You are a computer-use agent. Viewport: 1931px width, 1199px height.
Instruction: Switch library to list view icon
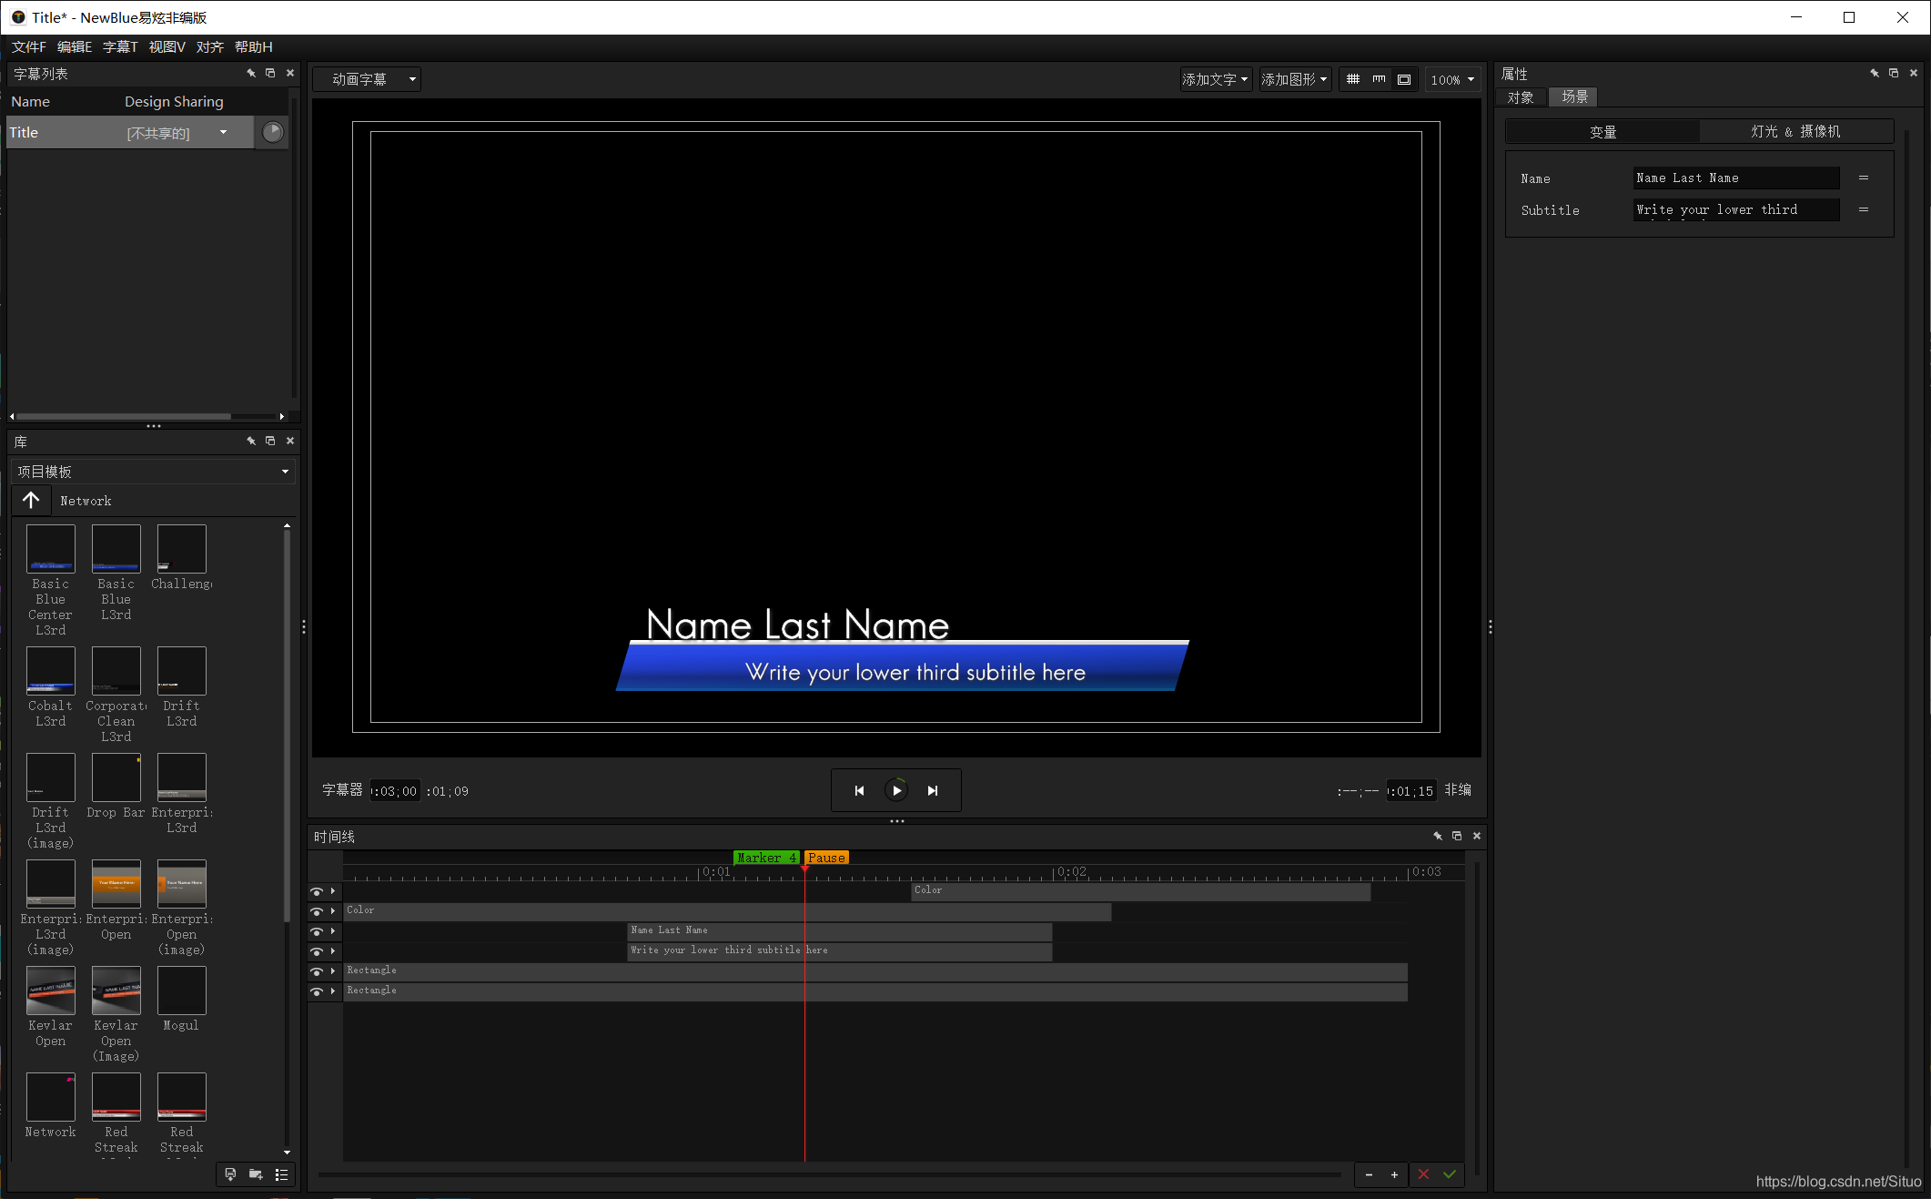point(282,1174)
